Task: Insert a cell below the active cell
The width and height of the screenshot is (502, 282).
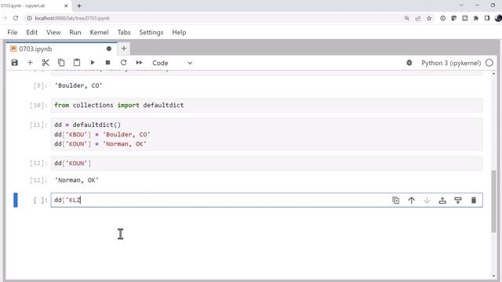Action: coord(458,201)
